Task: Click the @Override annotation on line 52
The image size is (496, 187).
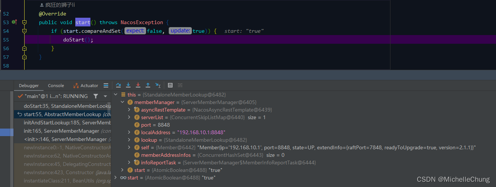Action: click(x=53, y=14)
